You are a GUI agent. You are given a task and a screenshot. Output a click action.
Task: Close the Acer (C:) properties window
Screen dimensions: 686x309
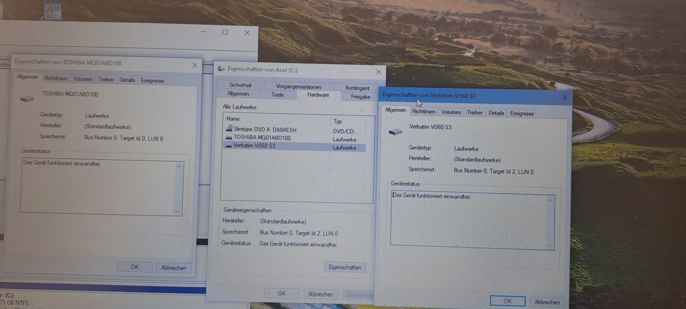coord(378,72)
